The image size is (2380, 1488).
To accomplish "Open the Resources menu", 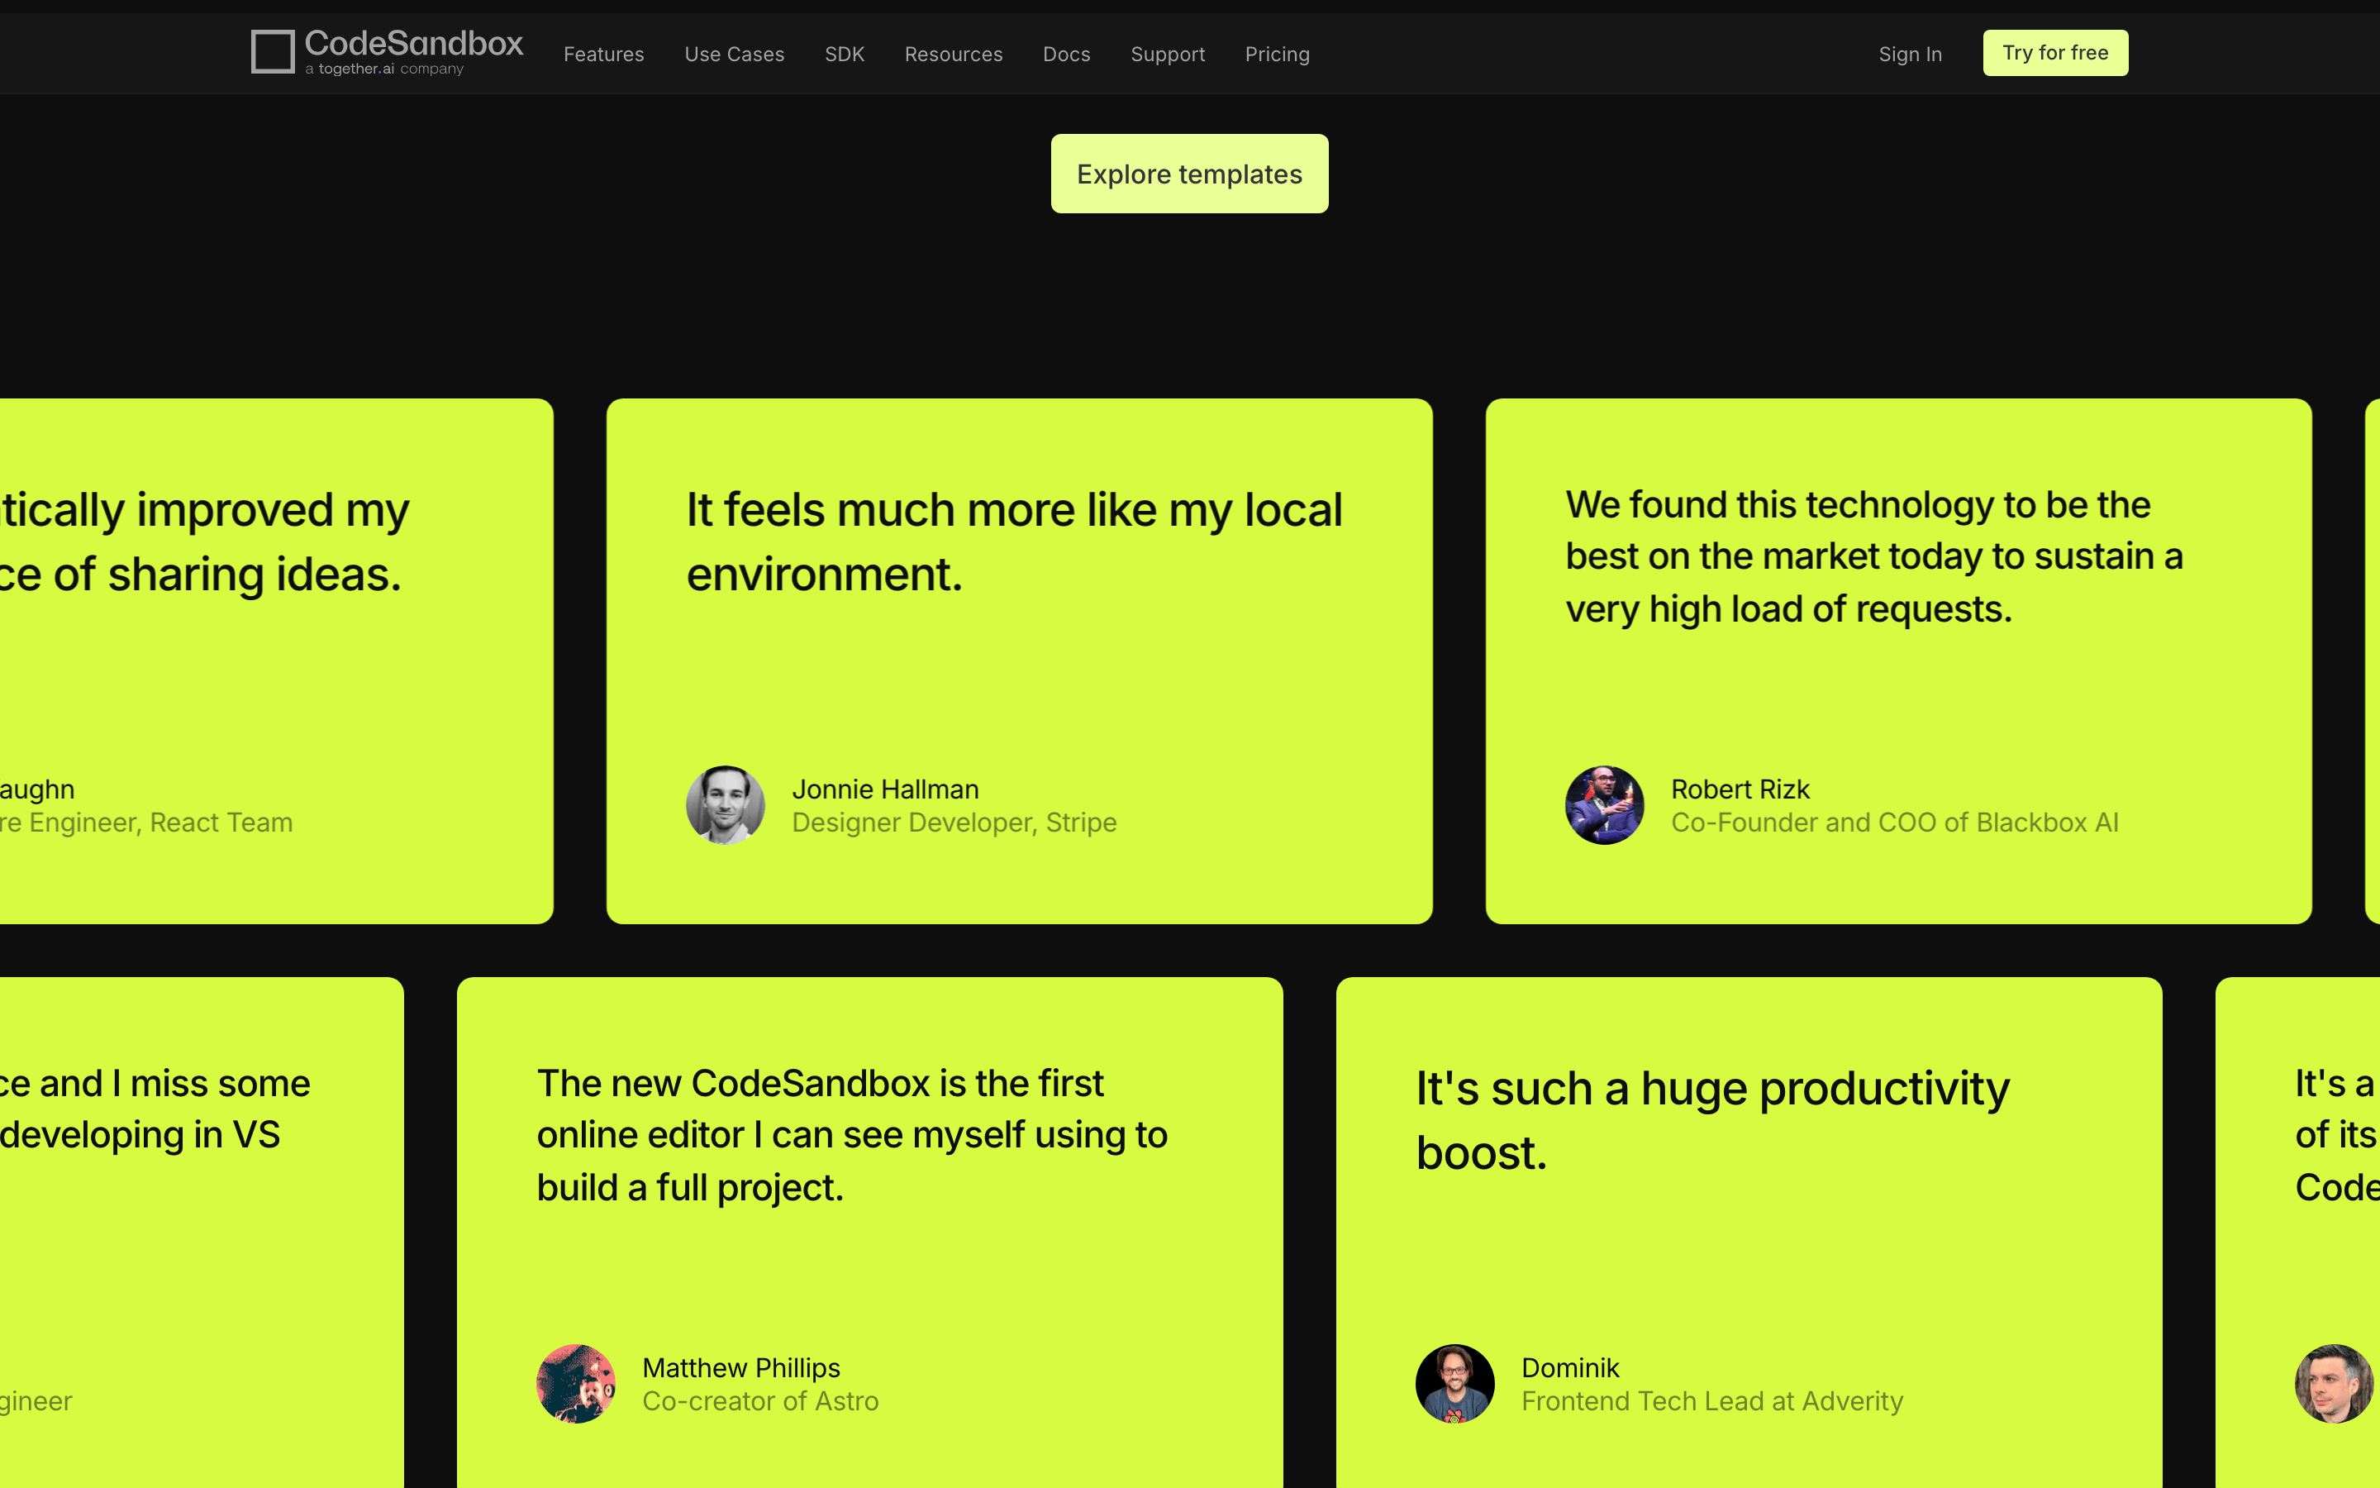I will point(954,54).
